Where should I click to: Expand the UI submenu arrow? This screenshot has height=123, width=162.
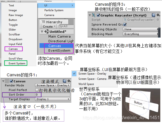[72, 5]
